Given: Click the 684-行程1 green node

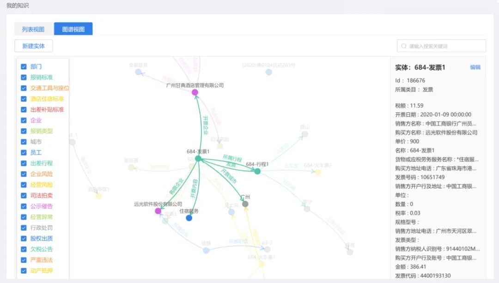Looking at the screenshot, I should tap(257, 171).
